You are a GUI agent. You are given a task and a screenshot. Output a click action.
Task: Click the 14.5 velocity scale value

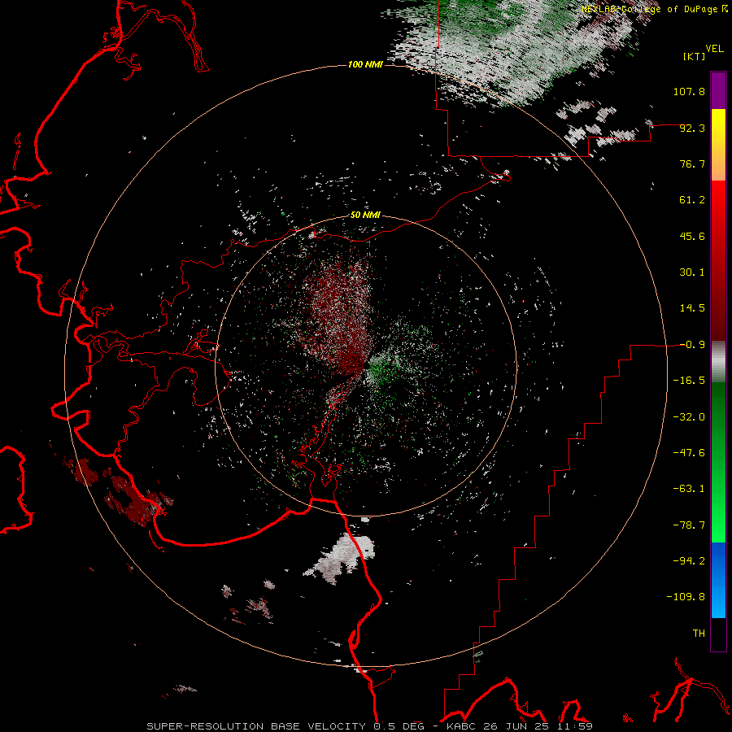692,308
